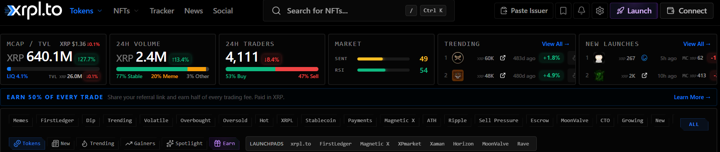Filter by XPmarket launchpad
This screenshot has height=152, width=720.
(x=409, y=144)
